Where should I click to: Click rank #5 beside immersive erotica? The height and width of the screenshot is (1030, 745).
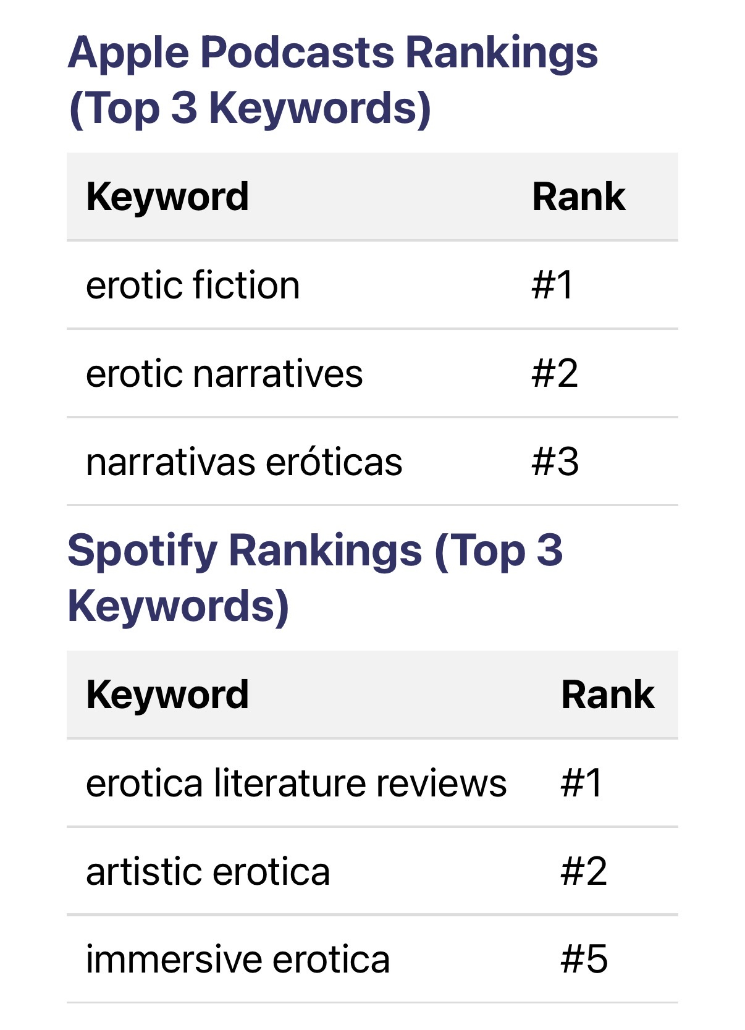pos(584,960)
